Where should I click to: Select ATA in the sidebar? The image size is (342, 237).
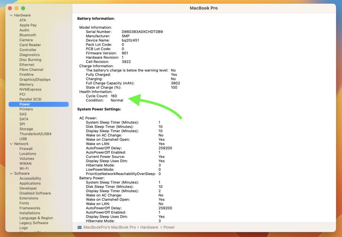23,20
